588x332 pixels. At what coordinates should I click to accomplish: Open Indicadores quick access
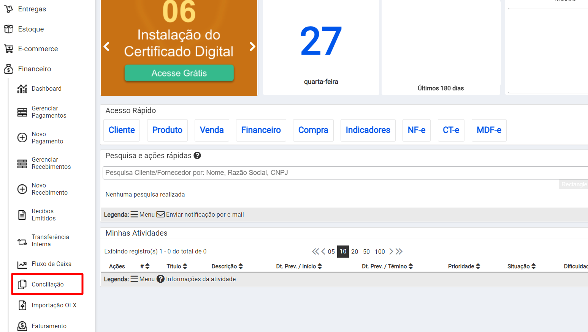point(368,130)
